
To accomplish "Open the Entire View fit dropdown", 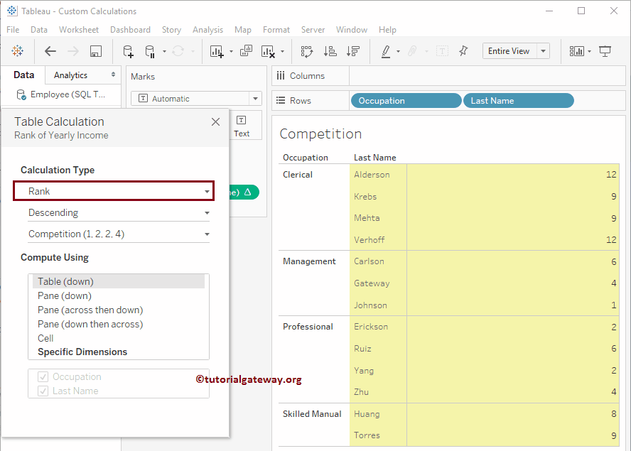I will pos(542,50).
